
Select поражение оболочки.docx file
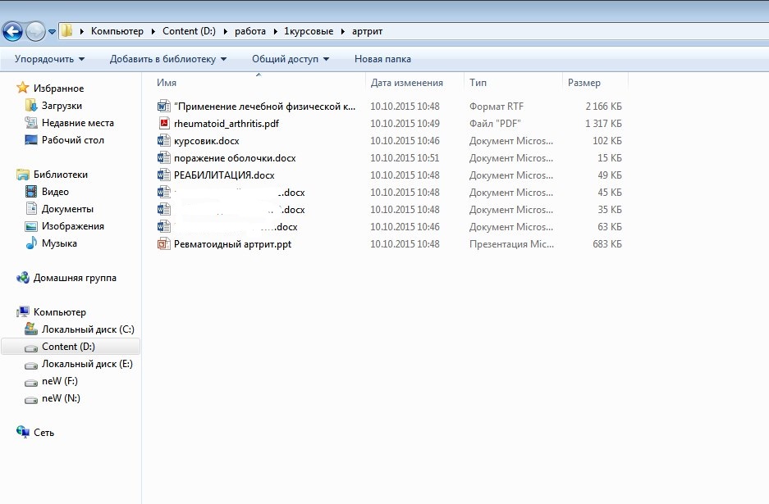coord(235,157)
